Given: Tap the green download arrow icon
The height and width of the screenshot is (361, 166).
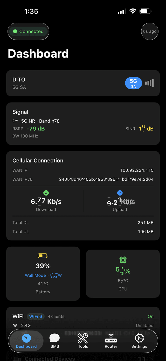Looking at the screenshot, I should coord(46,193).
